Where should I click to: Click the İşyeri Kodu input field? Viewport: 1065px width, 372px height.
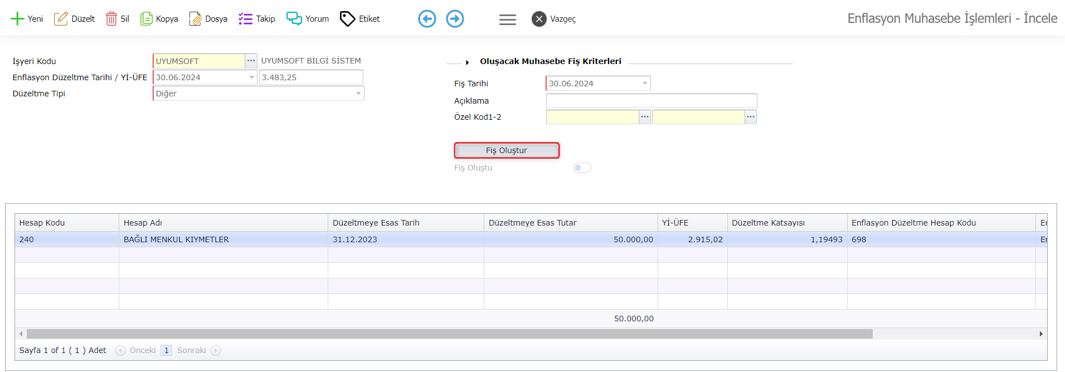tap(199, 61)
